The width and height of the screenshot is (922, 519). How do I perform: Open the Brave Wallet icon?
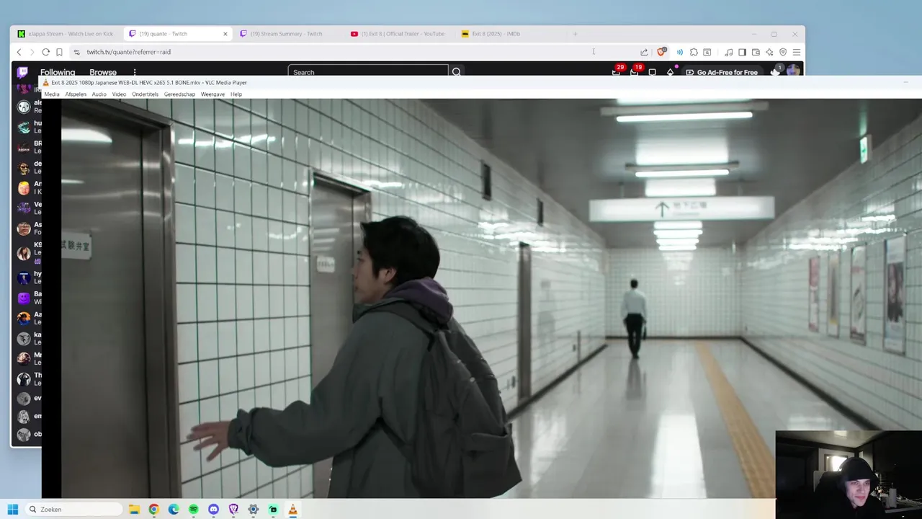[x=756, y=52]
